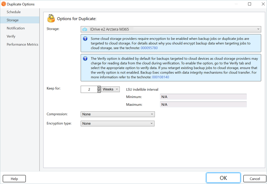
Task: Click the Duplicate job icon beside the heading
Action: [51, 18]
